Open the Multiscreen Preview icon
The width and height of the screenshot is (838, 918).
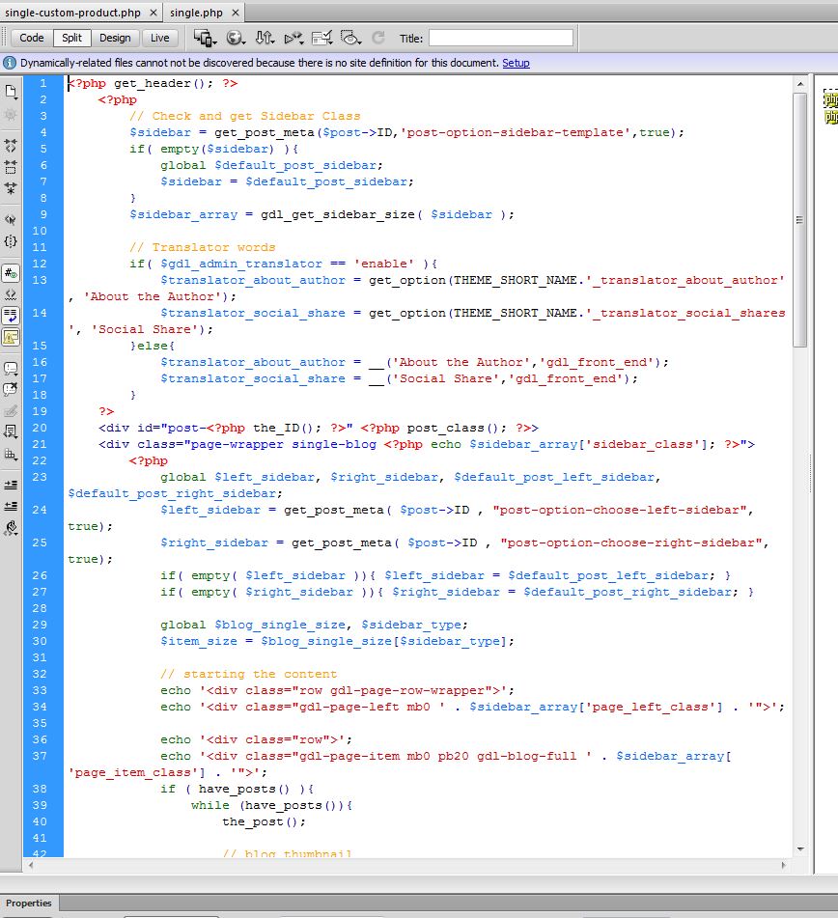click(x=203, y=37)
